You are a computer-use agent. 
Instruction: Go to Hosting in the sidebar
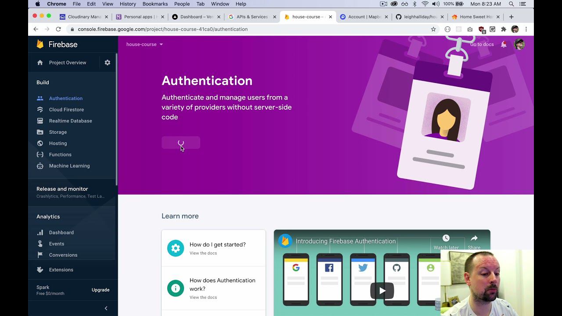58,144
